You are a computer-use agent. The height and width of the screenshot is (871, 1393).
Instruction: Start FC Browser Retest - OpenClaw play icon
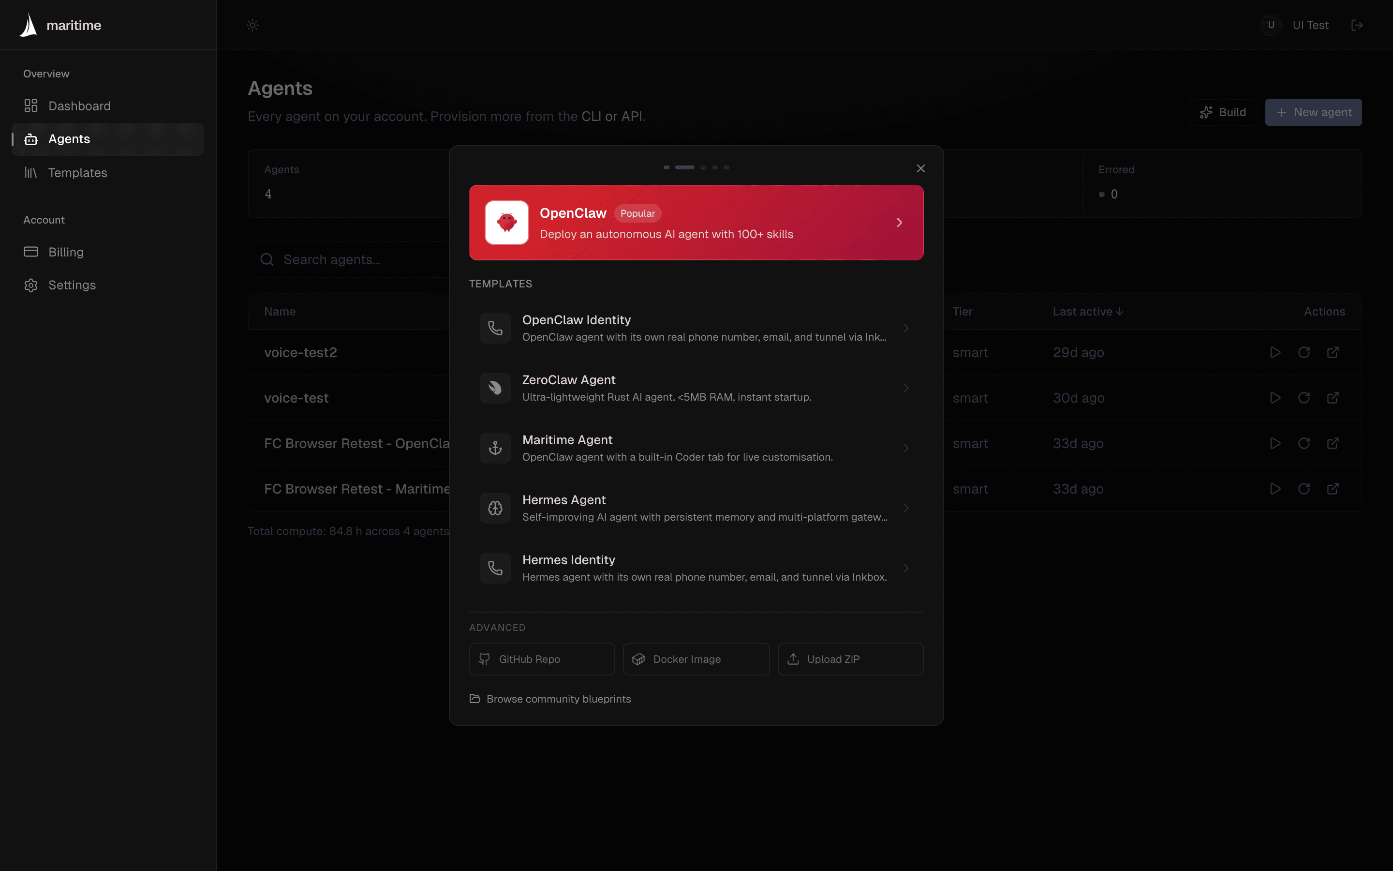1275,443
